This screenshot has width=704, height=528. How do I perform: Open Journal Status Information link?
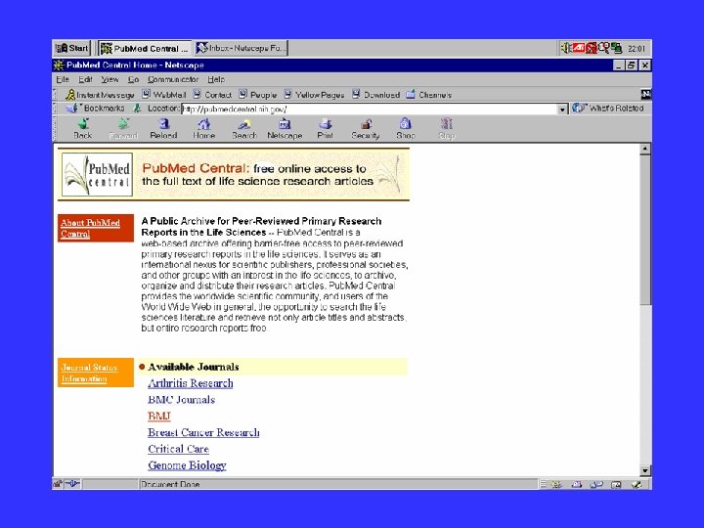89,373
